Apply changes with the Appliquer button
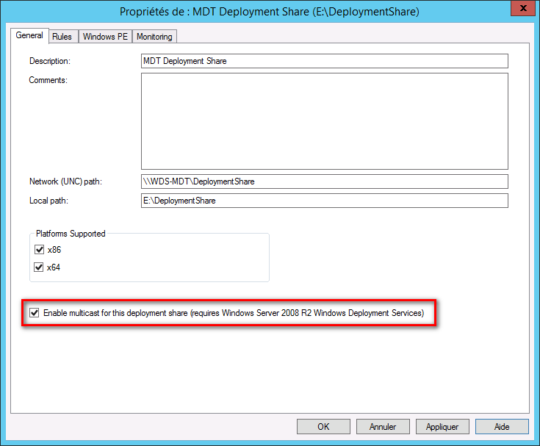Screen dimensions: 540x446 pyautogui.click(x=442, y=427)
